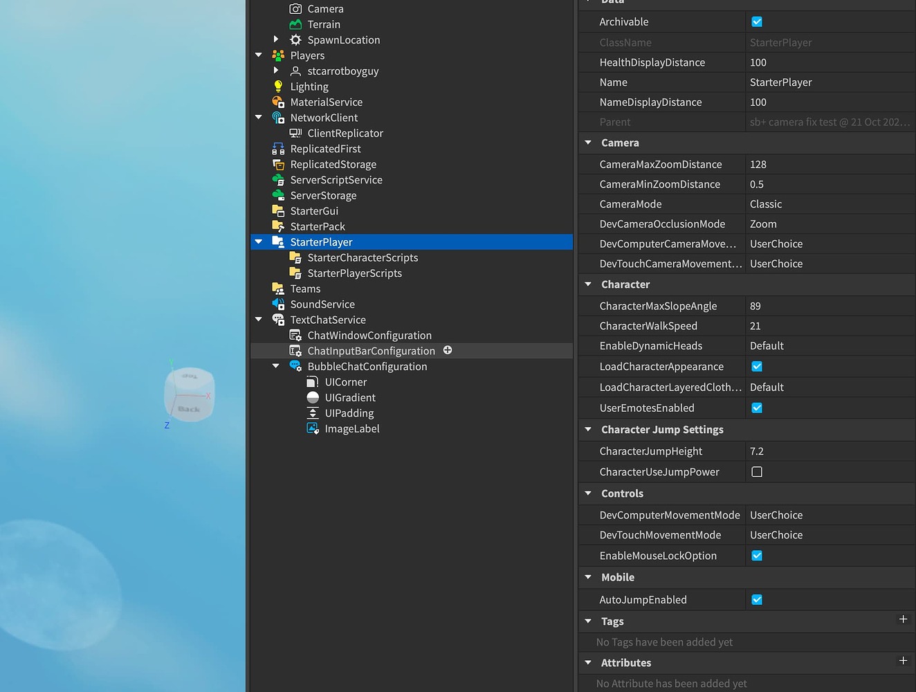916x692 pixels.
Task: Click the Terrain icon in Explorer
Action: [295, 24]
